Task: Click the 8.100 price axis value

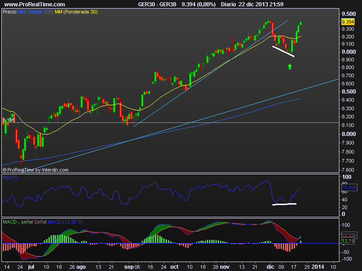Action: (x=348, y=125)
